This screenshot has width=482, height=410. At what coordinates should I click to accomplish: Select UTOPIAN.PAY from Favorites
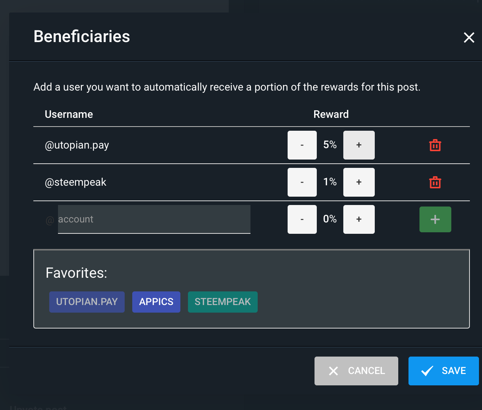[x=87, y=302]
